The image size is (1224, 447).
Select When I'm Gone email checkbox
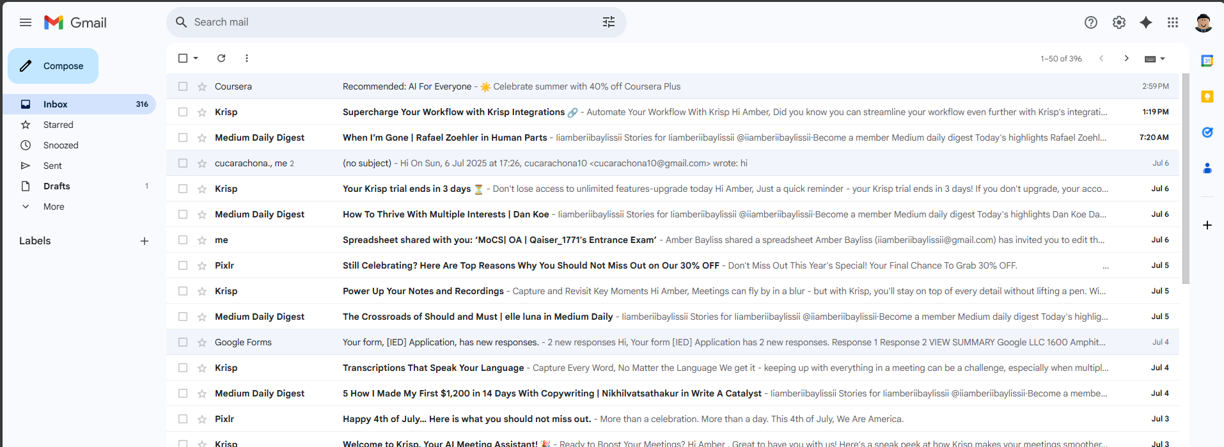(x=183, y=137)
